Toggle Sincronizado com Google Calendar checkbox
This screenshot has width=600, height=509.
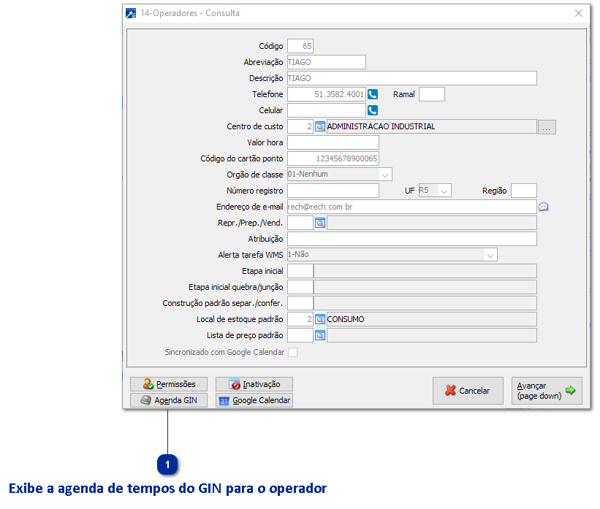coord(293,352)
